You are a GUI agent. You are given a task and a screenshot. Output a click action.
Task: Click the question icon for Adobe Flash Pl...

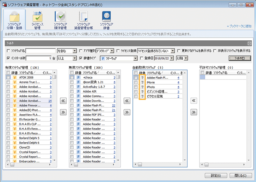(142, 78)
